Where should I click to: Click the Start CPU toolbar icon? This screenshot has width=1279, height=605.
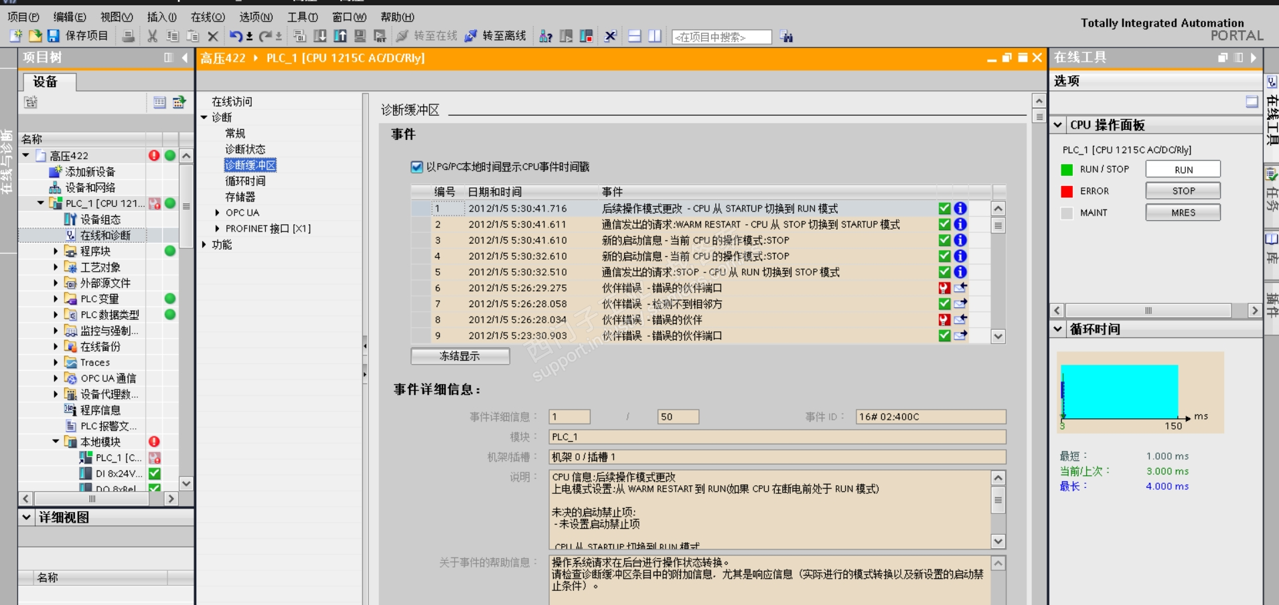click(566, 36)
